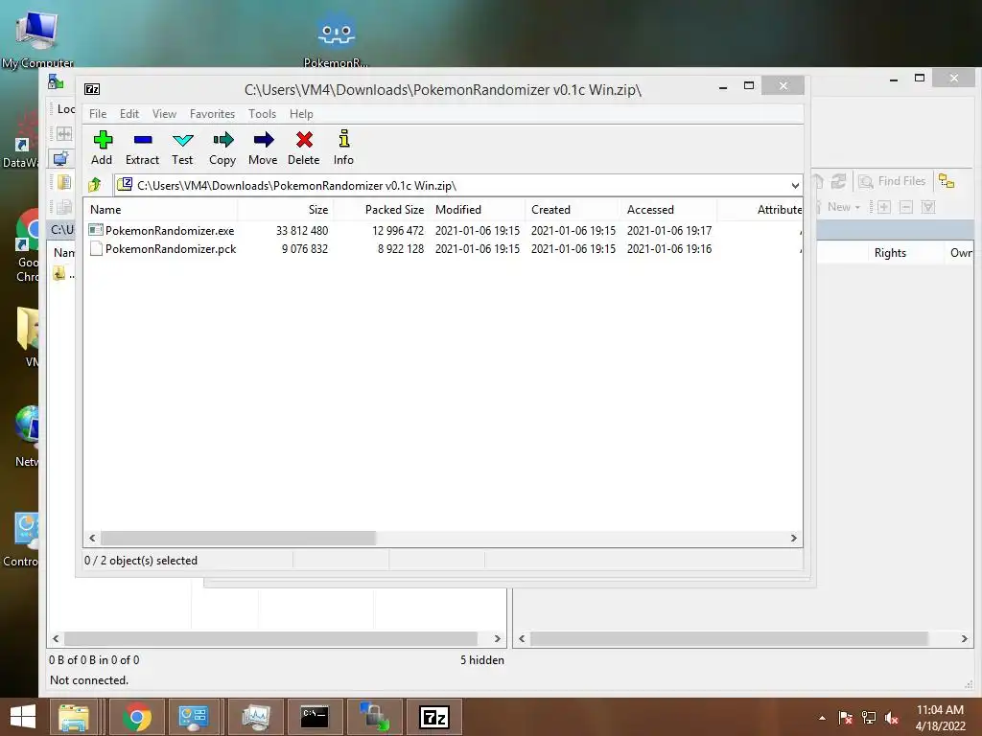Image resolution: width=982 pixels, height=736 pixels.
Task: Show hidden tray icons arrow
Action: (822, 718)
